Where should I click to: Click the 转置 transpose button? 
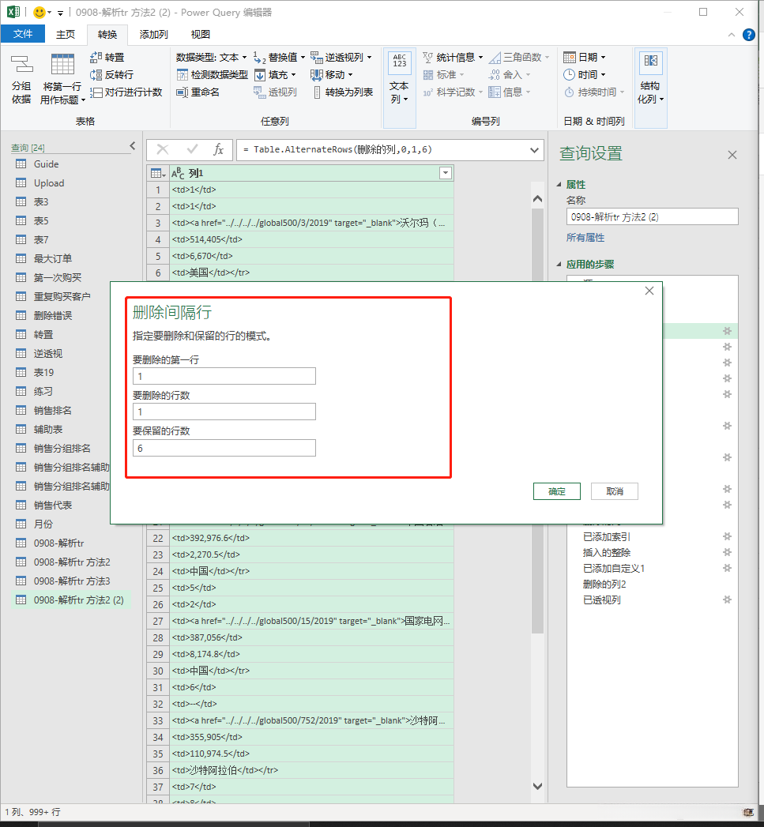click(x=107, y=57)
